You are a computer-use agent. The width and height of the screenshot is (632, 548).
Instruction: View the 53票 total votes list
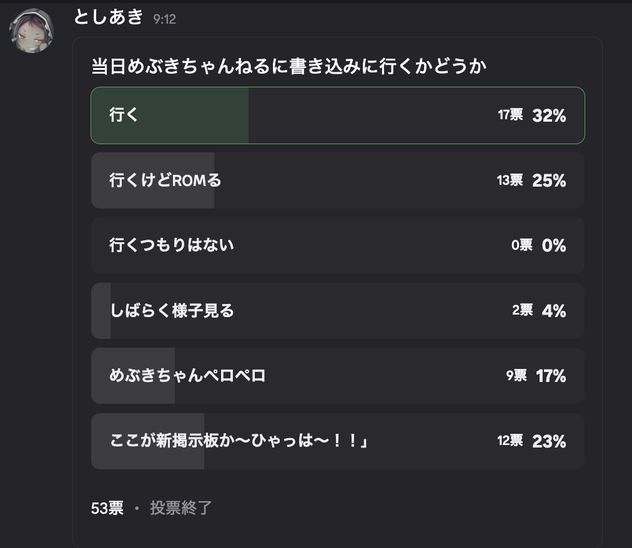(107, 508)
